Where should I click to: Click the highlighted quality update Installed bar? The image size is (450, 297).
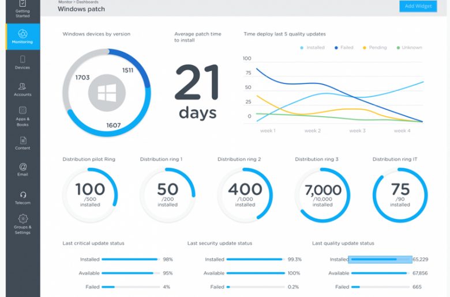(x=380, y=260)
